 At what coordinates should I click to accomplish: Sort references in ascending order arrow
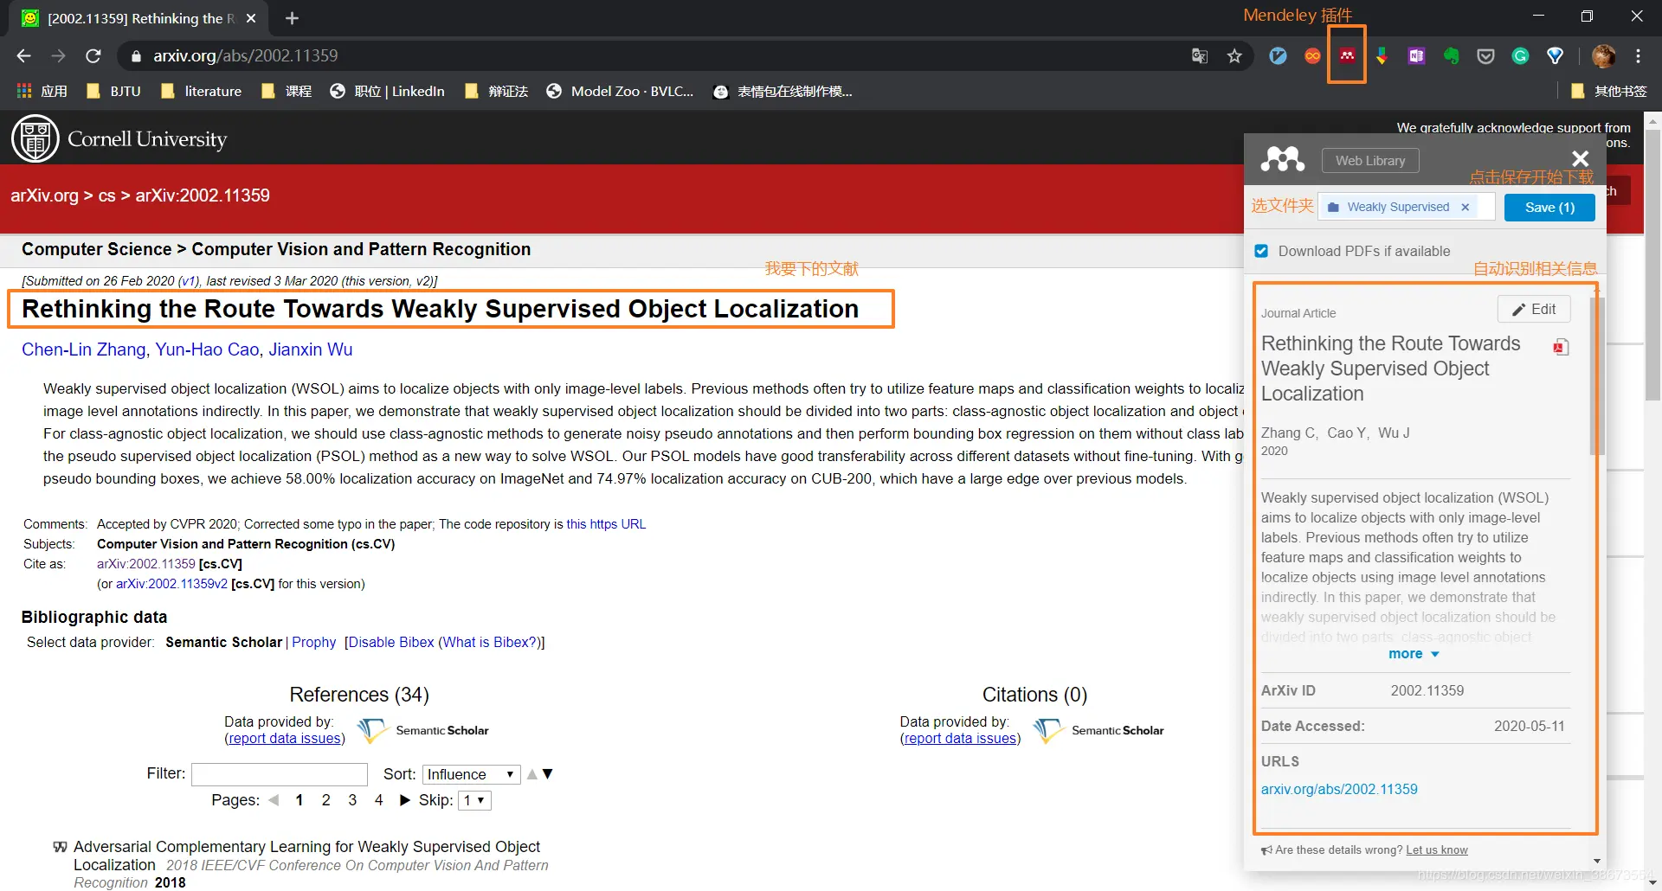[x=532, y=774]
